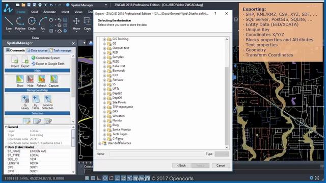Click the Back button
Viewport: 326px width, 183px height.
(x=181, y=165)
